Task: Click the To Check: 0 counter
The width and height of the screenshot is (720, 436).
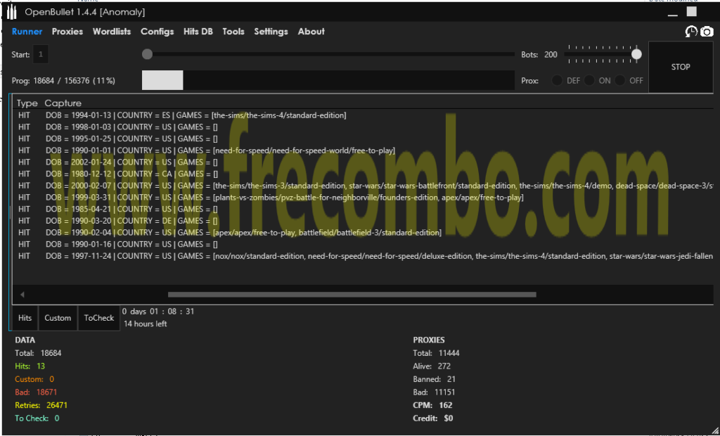Action: pos(37,418)
